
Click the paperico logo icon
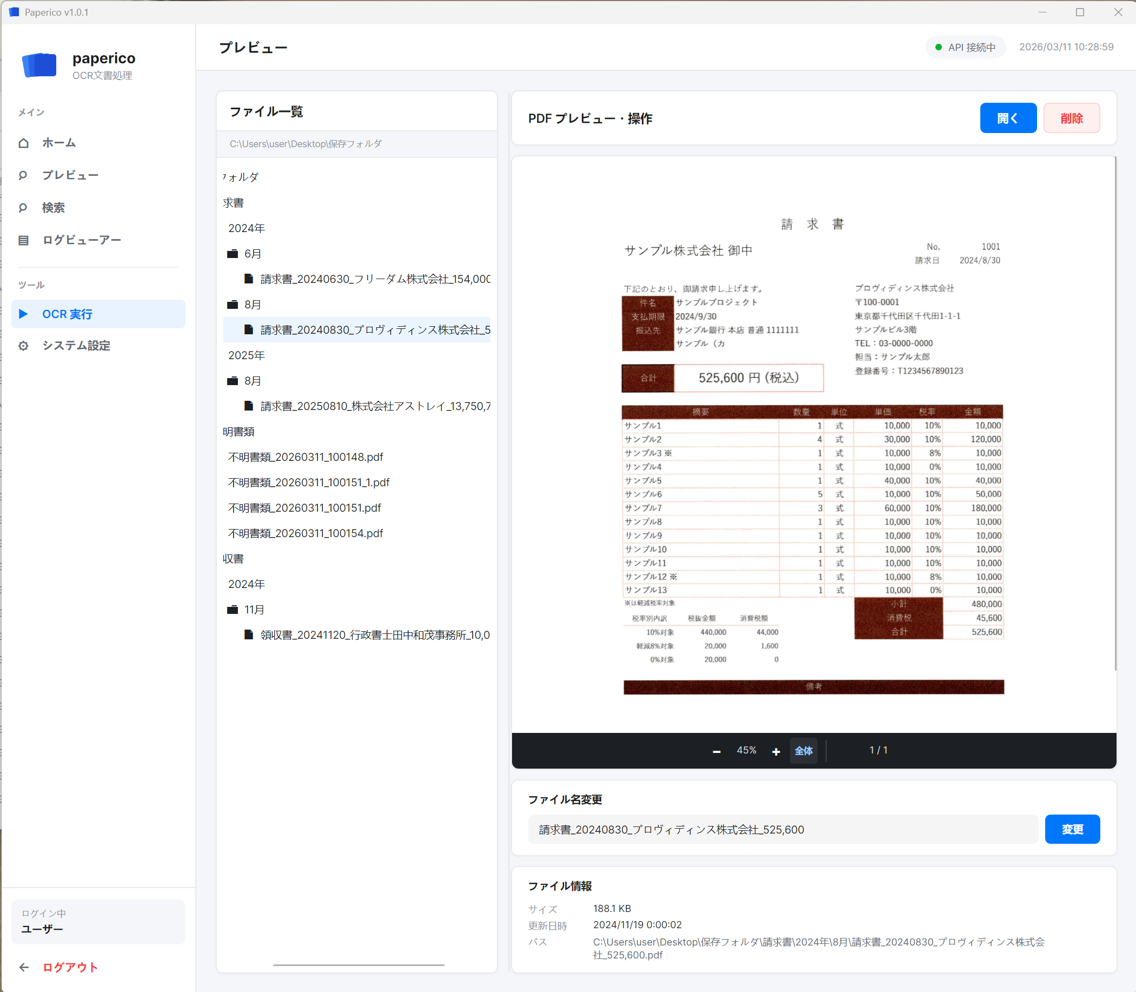coord(39,65)
